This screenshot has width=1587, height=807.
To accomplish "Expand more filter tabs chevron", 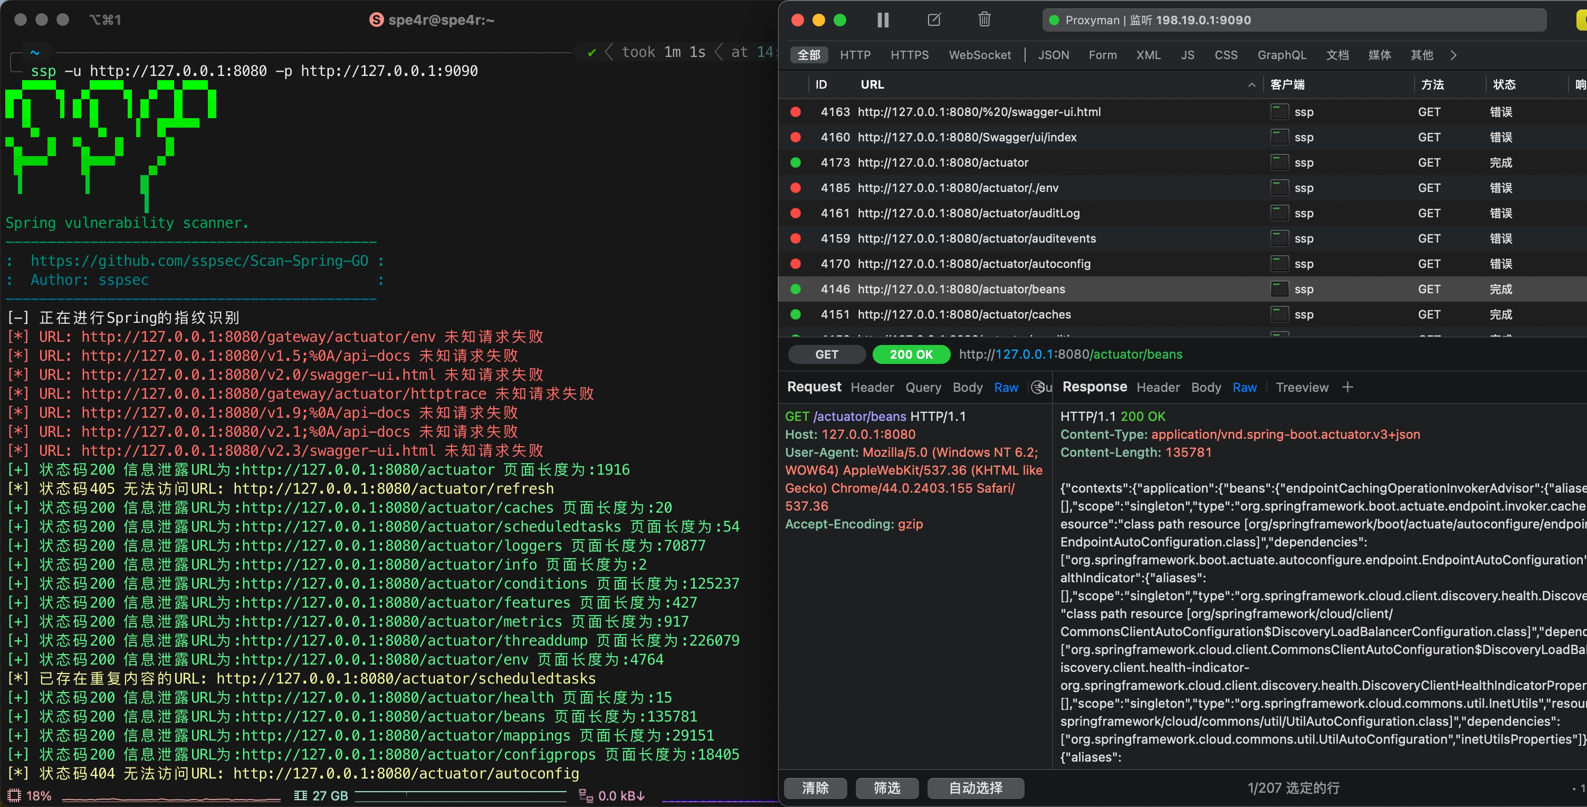I will click(1454, 55).
